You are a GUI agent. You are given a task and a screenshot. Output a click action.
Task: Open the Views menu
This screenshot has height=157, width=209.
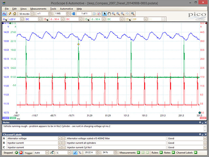(23, 9)
